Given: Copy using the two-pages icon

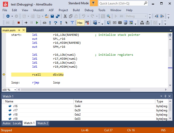Looking at the screenshot, I should point(71,16).
